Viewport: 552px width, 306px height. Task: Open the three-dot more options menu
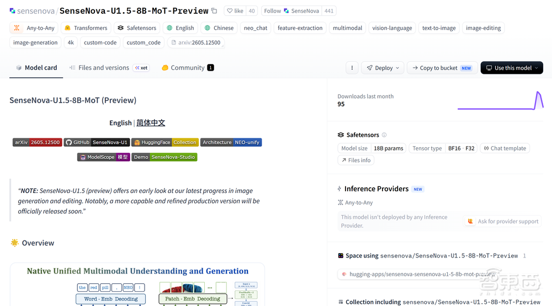point(352,68)
